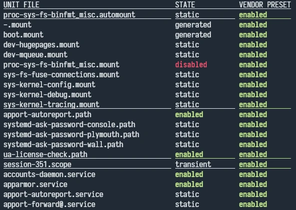This screenshot has height=210, width=296.
Task: Click the transient state text
Action: point(193,165)
